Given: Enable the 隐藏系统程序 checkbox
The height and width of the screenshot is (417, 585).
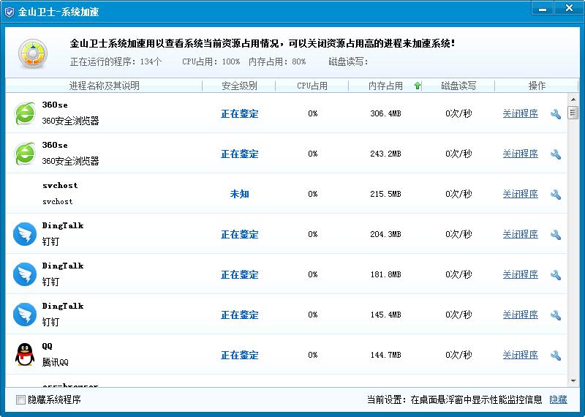Looking at the screenshot, I should pos(20,399).
